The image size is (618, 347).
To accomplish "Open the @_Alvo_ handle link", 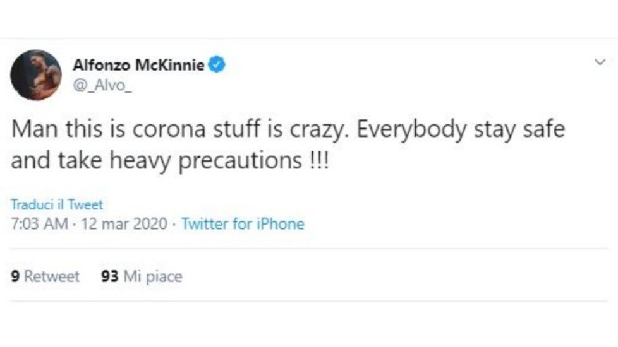I will click(102, 85).
